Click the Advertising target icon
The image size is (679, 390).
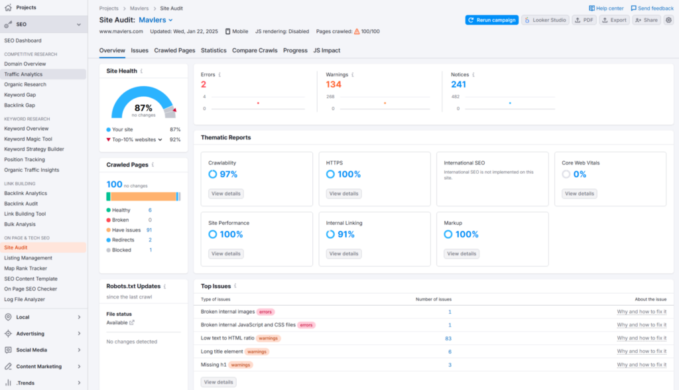[x=8, y=334]
